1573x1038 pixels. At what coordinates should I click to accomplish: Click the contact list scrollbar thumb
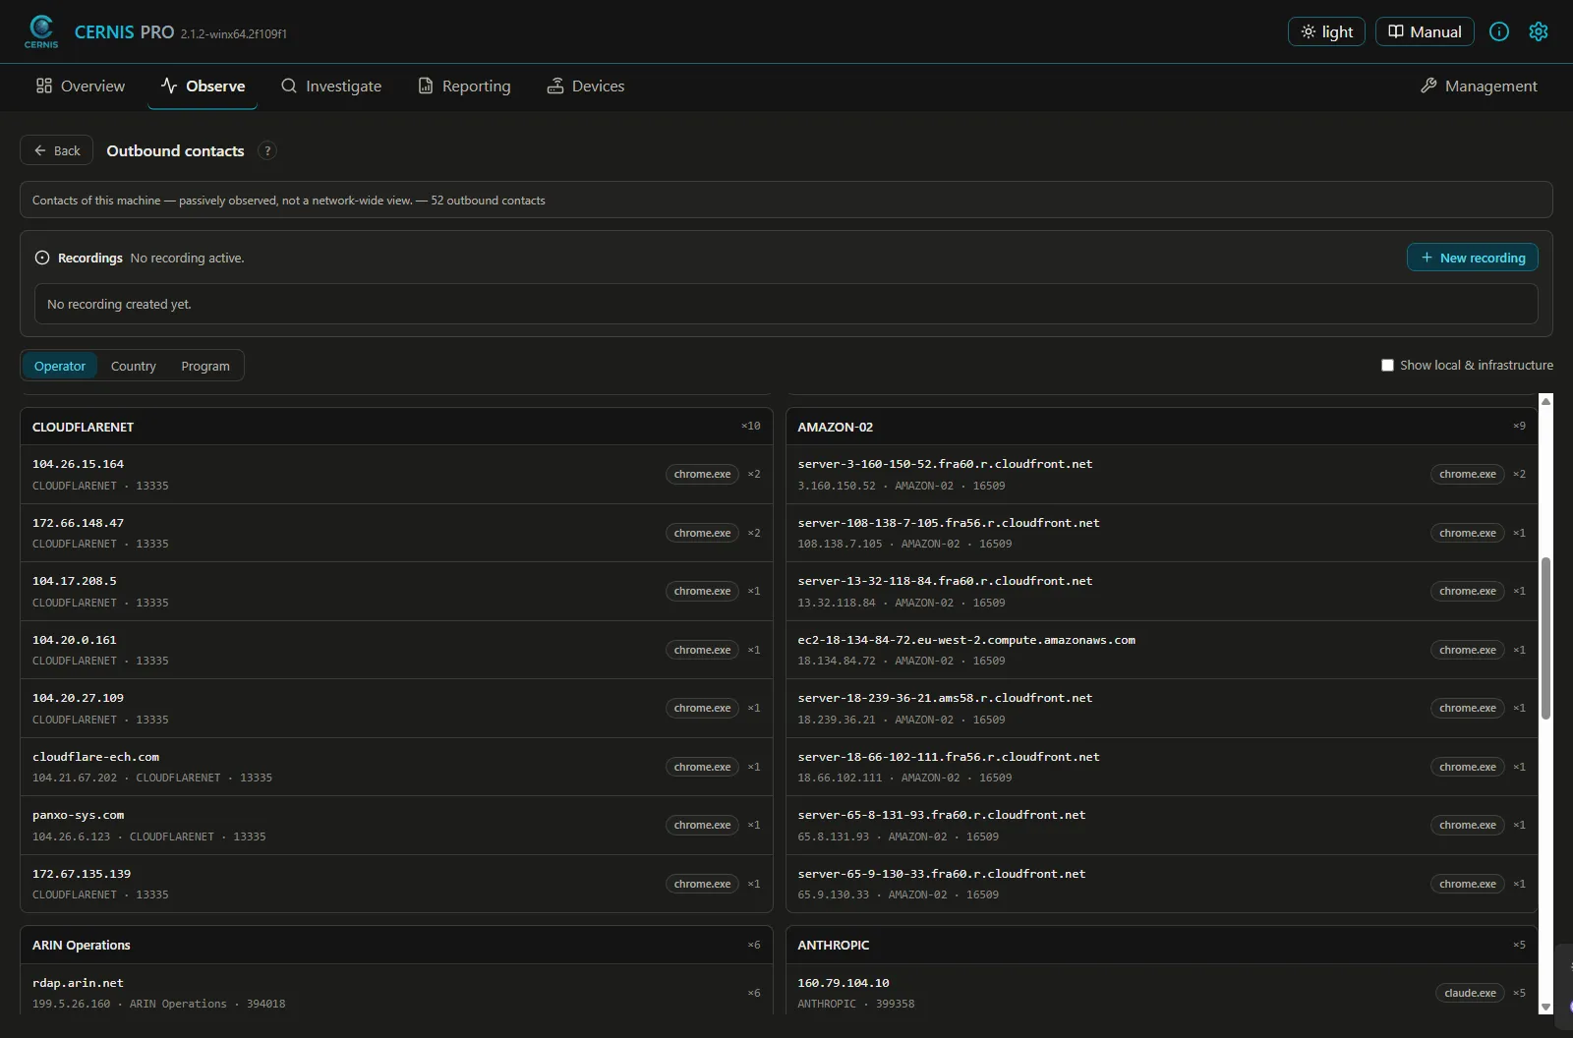pos(1545,638)
